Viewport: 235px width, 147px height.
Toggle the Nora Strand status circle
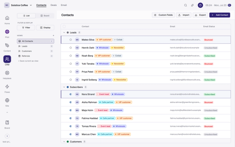[x=70, y=94]
